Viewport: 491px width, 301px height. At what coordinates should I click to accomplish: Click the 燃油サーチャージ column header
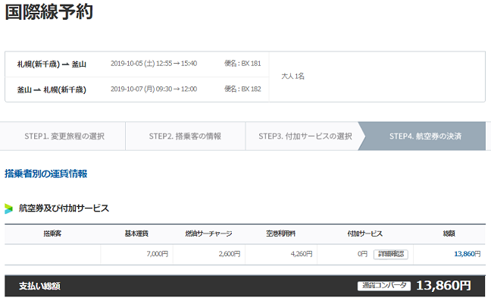(x=208, y=234)
